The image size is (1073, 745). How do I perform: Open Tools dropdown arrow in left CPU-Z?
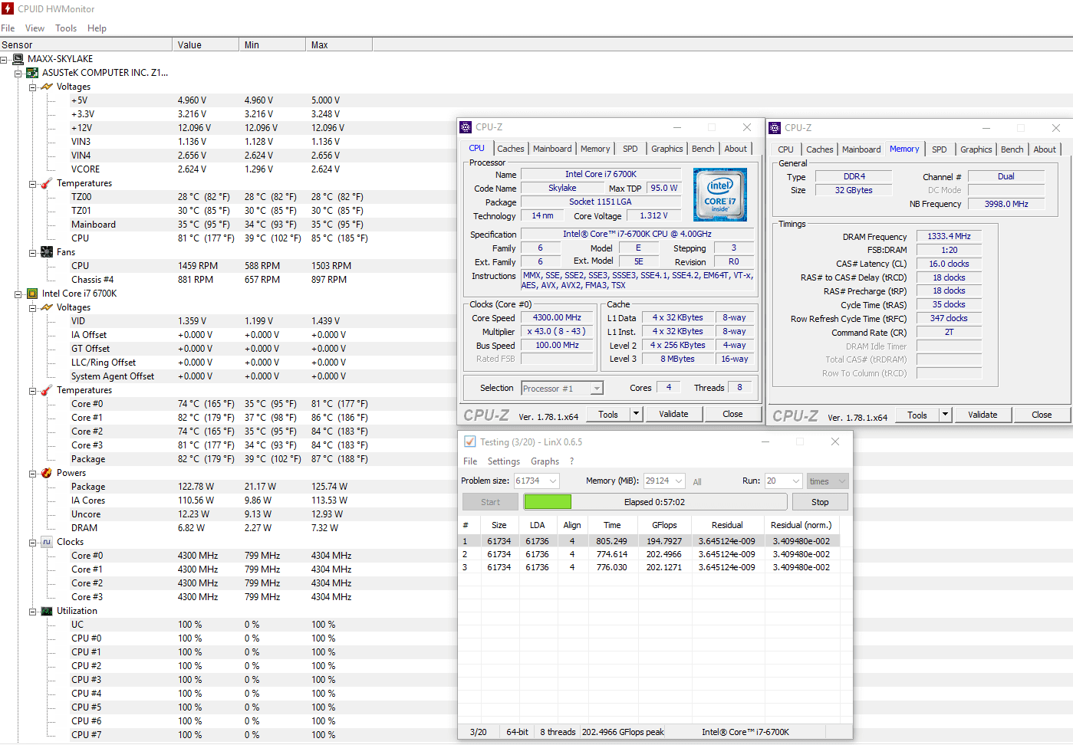click(636, 414)
